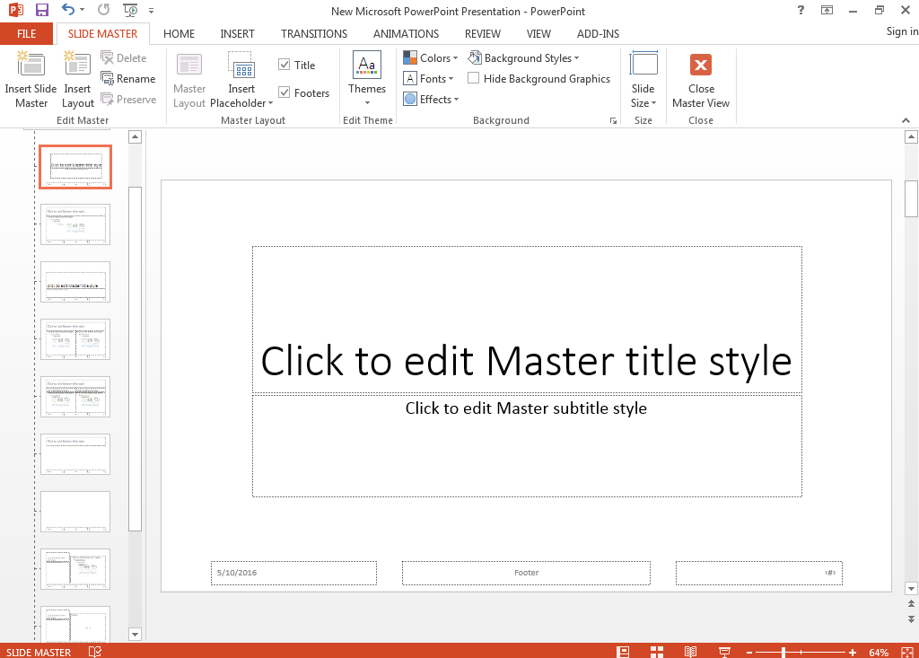This screenshot has height=658, width=919.
Task: Toggle the Footers checkbox
Action: click(x=284, y=92)
